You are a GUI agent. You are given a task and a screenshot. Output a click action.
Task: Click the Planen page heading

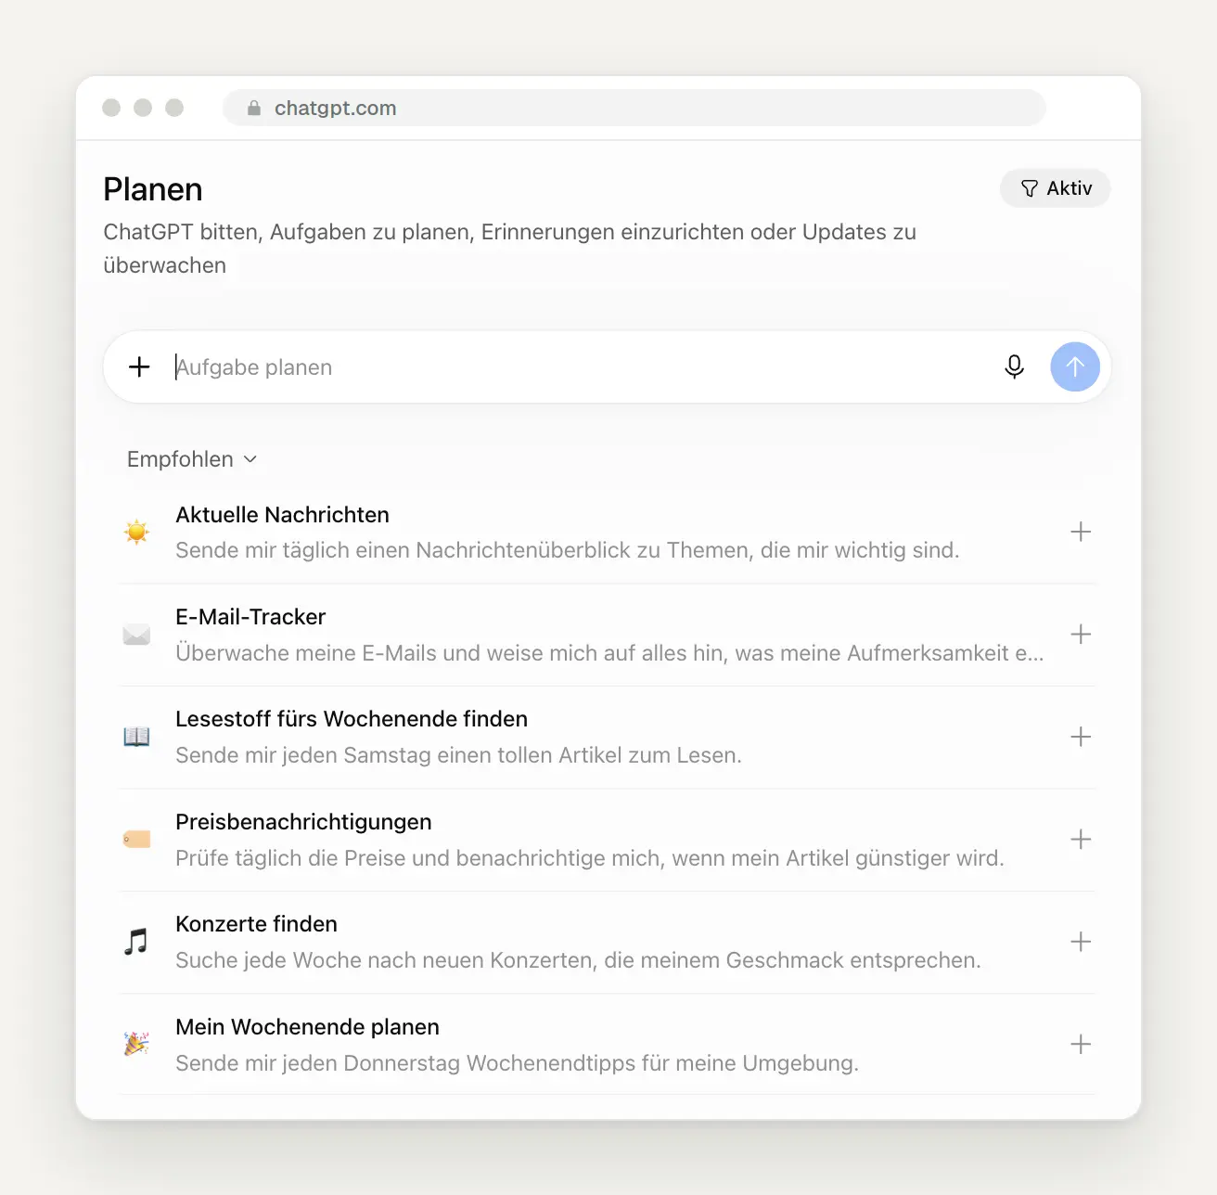(153, 189)
